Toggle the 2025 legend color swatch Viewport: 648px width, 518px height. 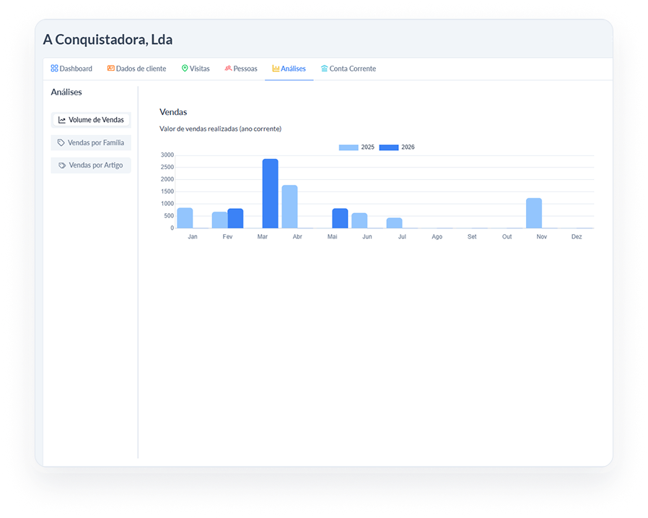tap(349, 147)
